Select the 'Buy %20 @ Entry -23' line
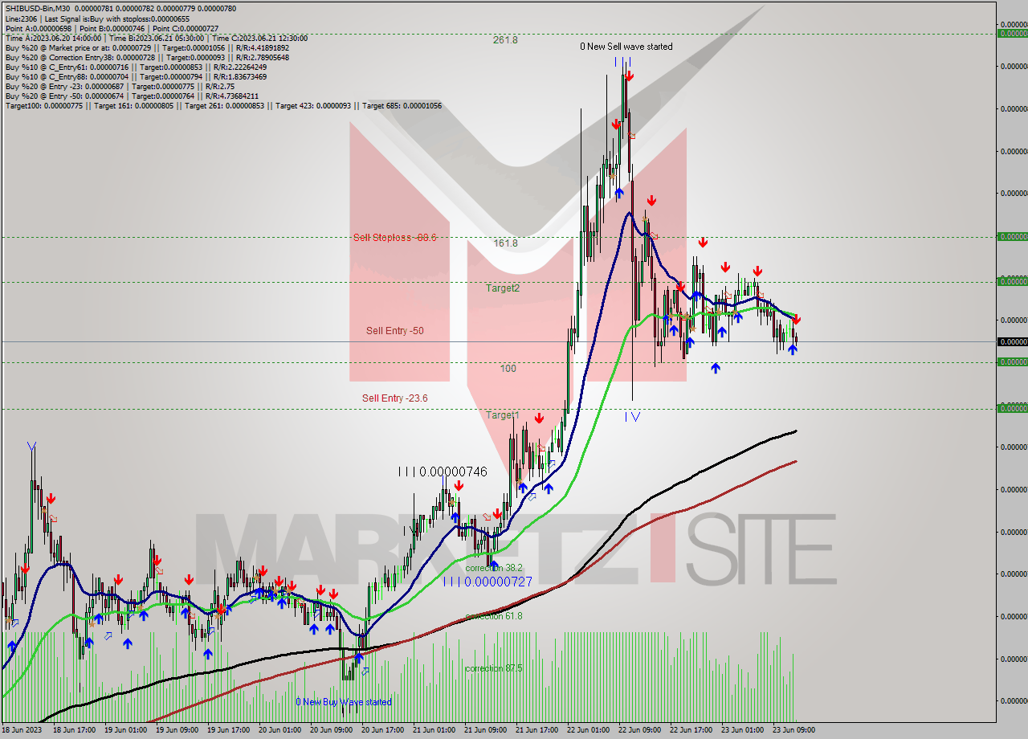1028x739 pixels. tap(119, 86)
